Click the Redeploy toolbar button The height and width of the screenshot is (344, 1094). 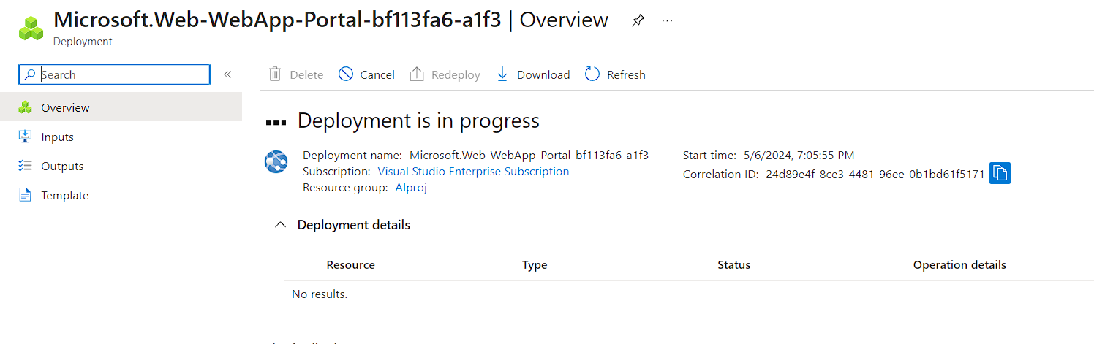[x=445, y=74]
